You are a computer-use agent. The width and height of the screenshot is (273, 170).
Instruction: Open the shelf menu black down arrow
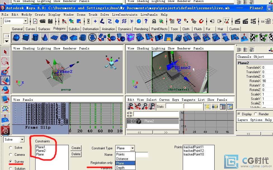coord(6,41)
